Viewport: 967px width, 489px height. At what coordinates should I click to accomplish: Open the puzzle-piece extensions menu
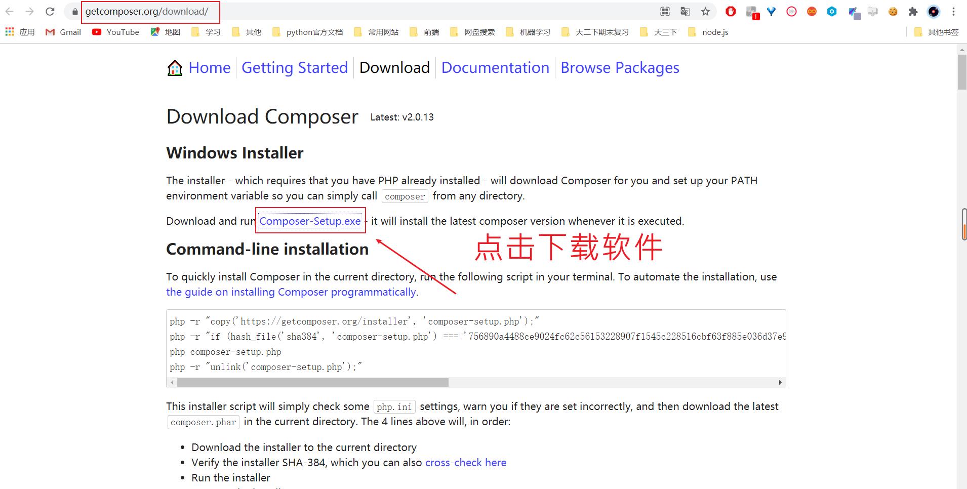pyautogui.click(x=913, y=12)
